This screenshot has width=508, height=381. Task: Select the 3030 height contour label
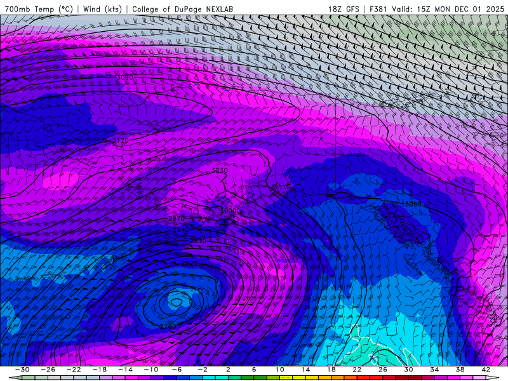pos(219,171)
